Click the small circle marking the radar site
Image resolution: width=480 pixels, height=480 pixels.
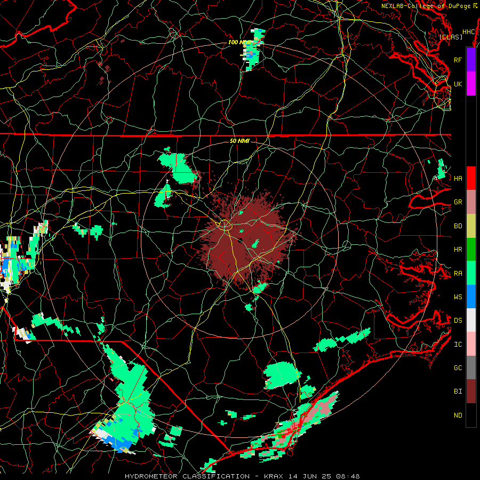[x=225, y=225]
